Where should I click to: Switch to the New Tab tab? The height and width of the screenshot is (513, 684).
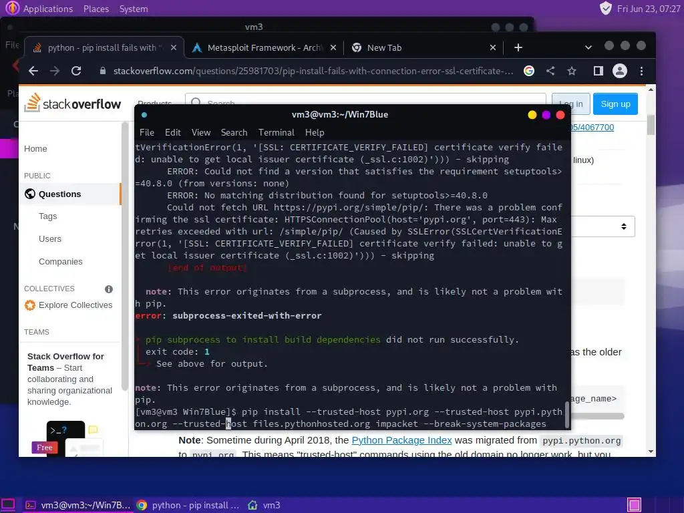(423, 47)
